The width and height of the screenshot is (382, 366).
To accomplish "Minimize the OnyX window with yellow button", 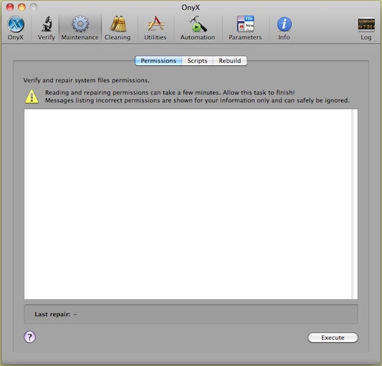I will [x=21, y=7].
